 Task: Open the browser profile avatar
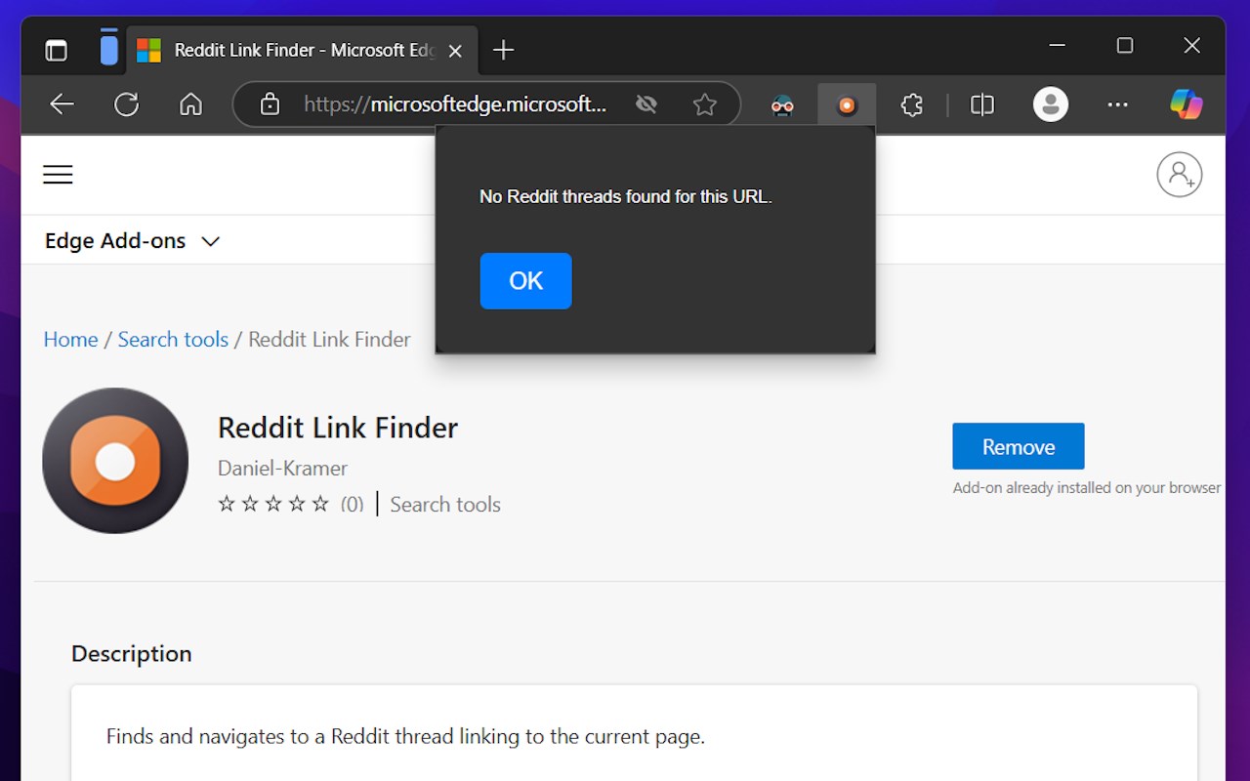point(1051,104)
